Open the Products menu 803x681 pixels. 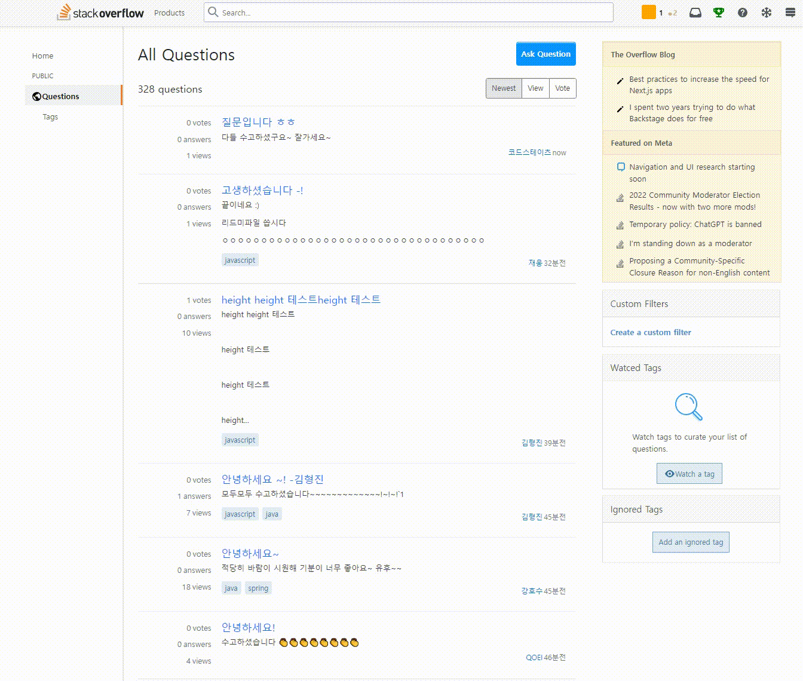point(169,13)
